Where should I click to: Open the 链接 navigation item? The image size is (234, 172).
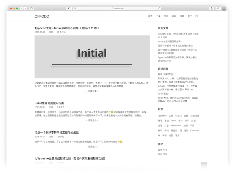point(182,16)
